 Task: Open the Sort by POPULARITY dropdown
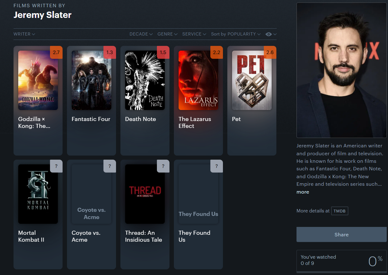coord(236,34)
